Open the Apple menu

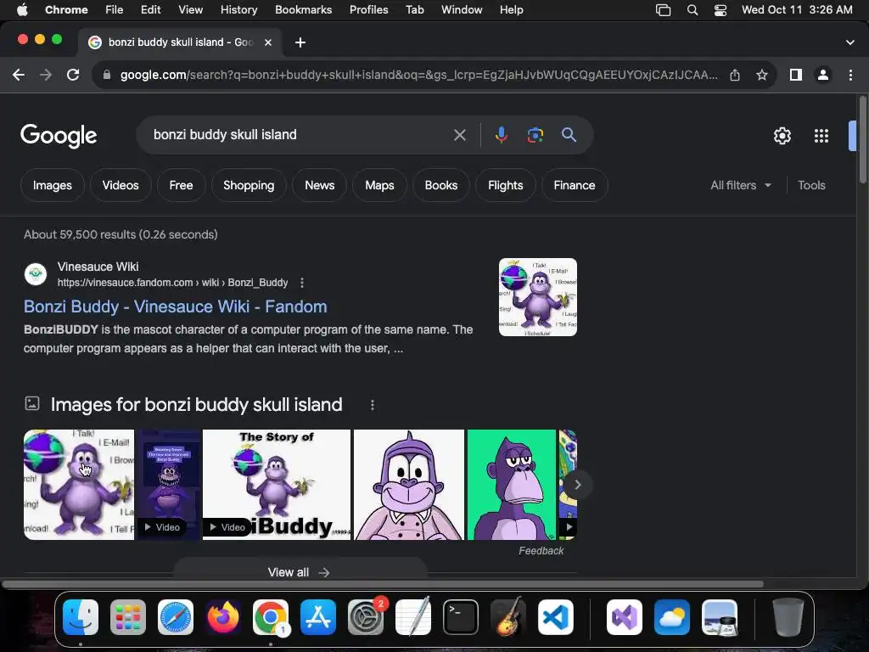pyautogui.click(x=22, y=10)
